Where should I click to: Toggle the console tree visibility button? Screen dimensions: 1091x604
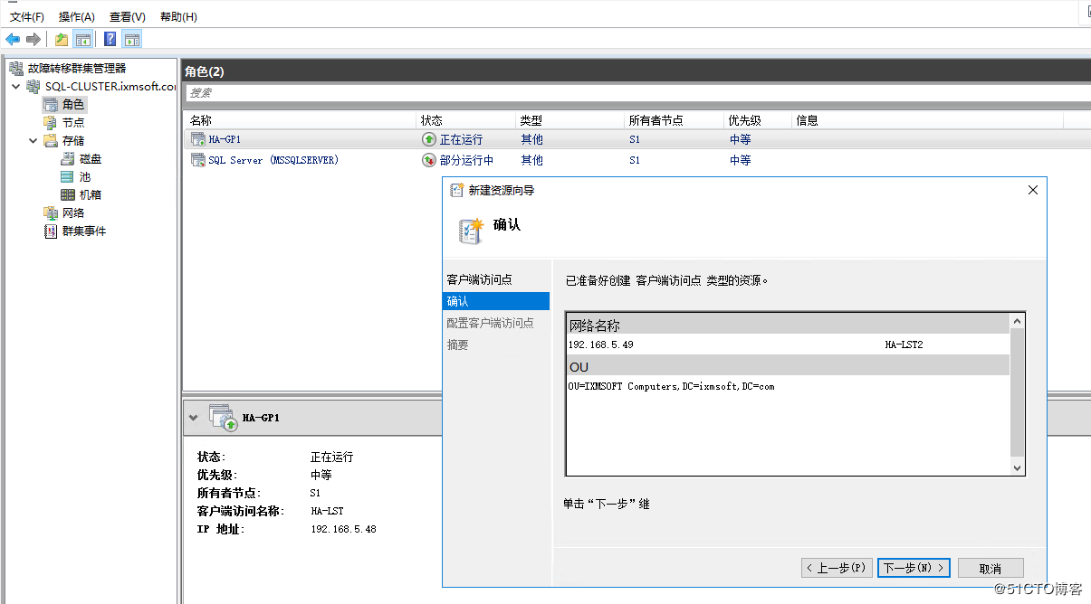[x=82, y=38]
